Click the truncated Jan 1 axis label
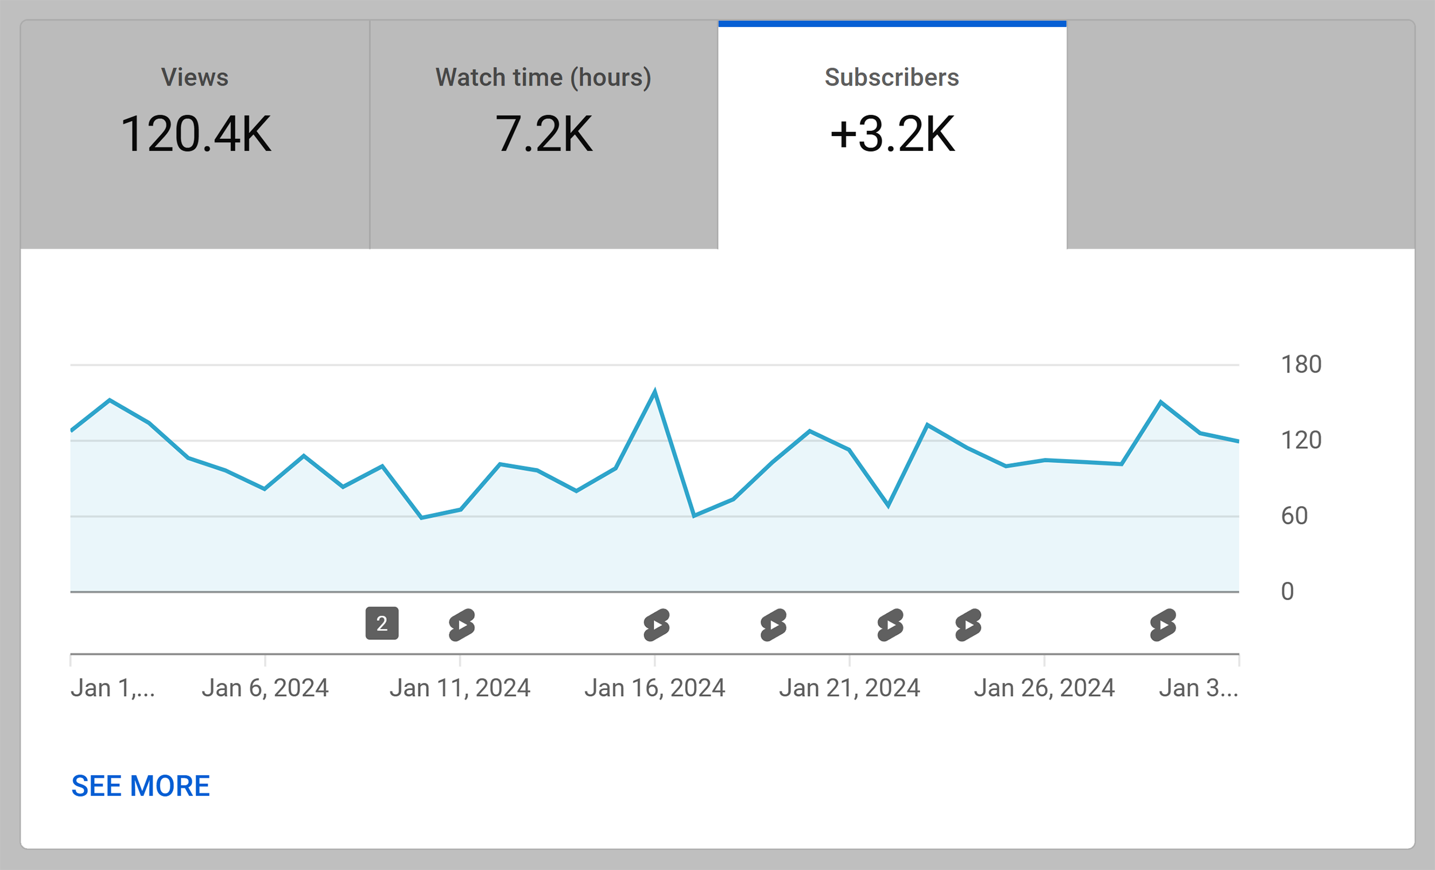 pos(113,688)
